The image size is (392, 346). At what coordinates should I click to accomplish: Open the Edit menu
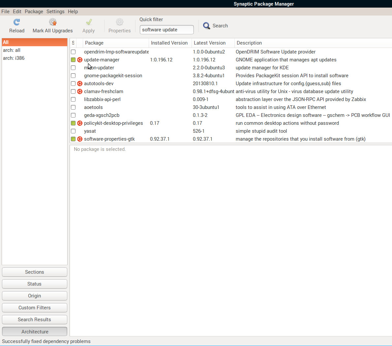(x=17, y=12)
